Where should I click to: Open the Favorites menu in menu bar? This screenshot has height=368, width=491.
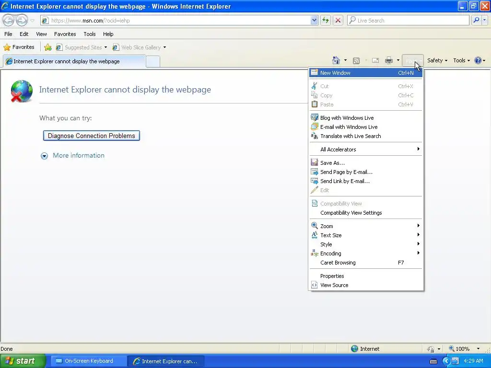[65, 34]
